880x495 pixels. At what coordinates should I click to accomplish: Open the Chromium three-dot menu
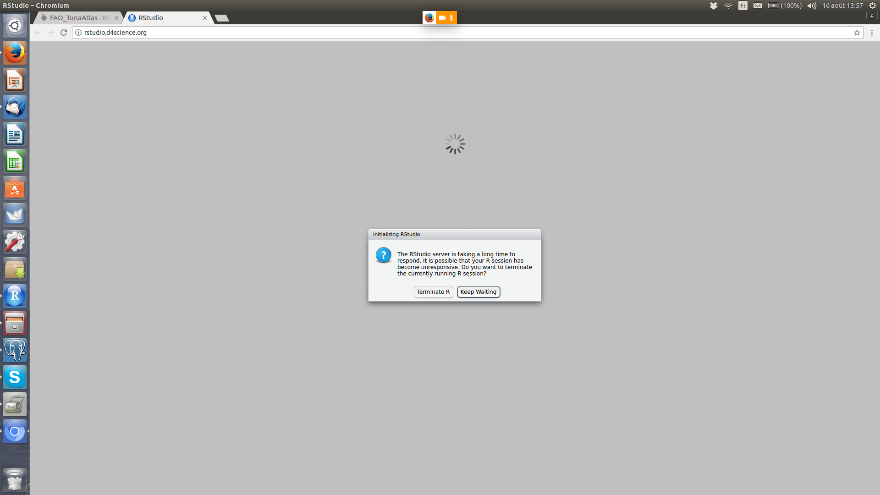[x=872, y=33]
